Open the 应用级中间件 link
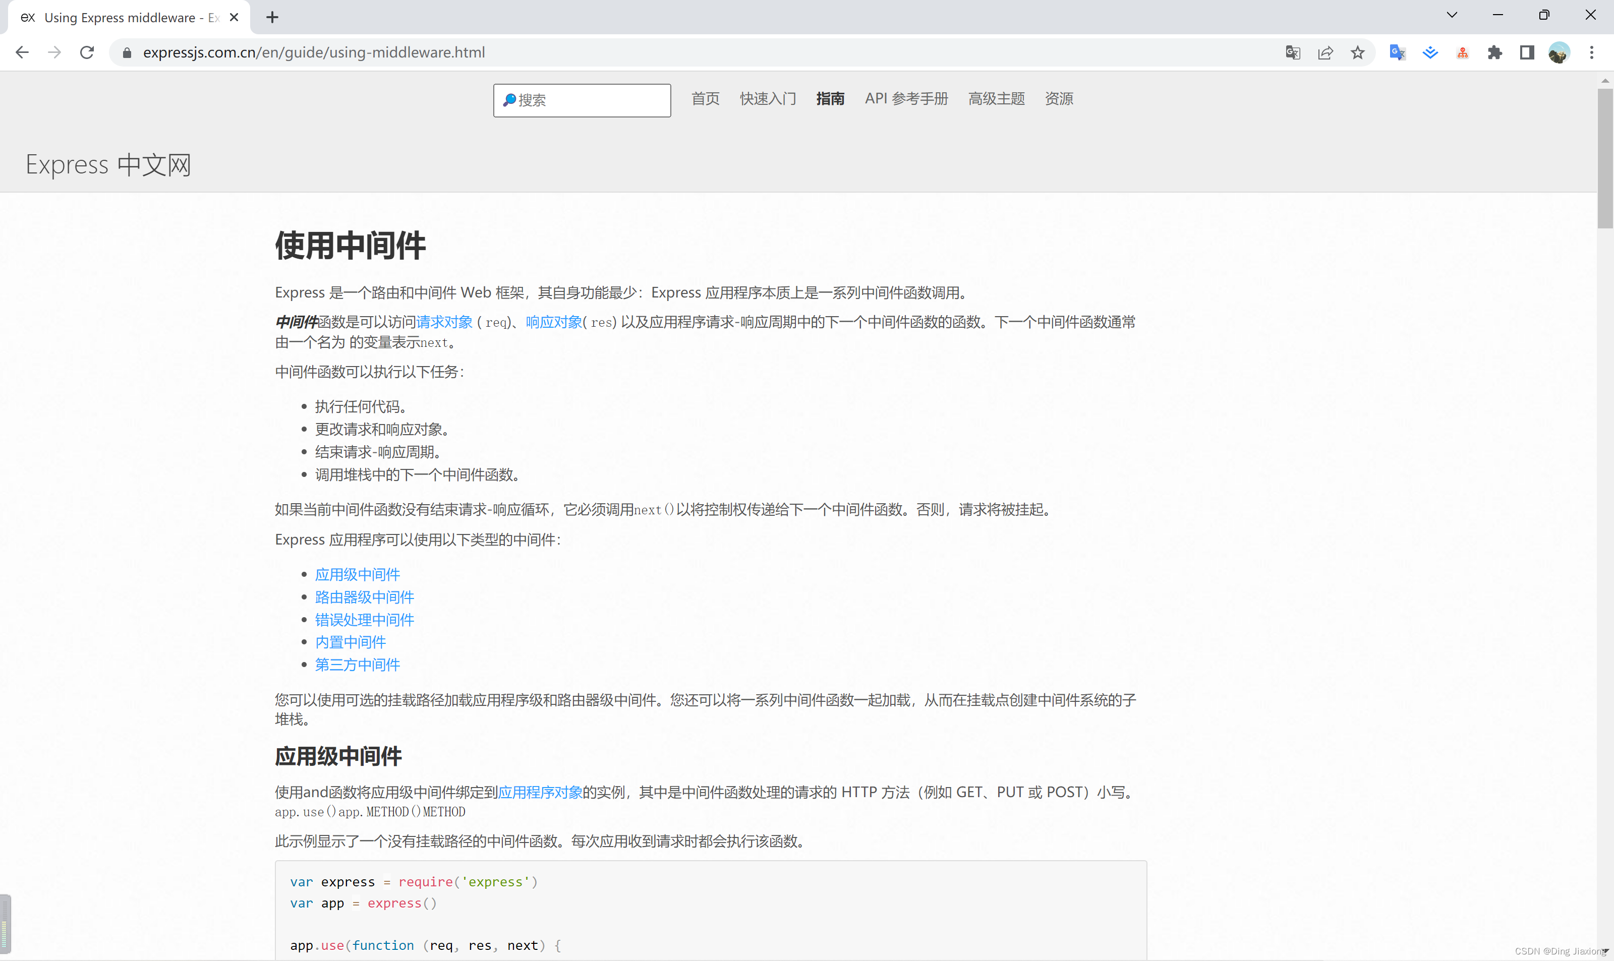The width and height of the screenshot is (1614, 961). tap(357, 574)
